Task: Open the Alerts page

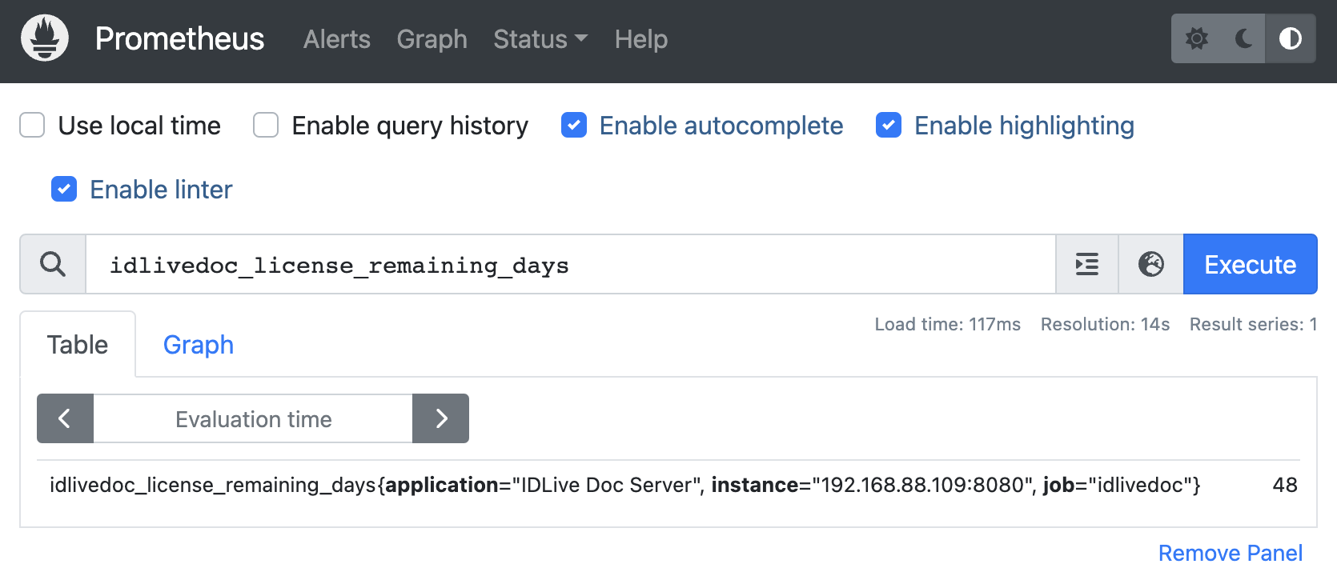Action: [336, 39]
